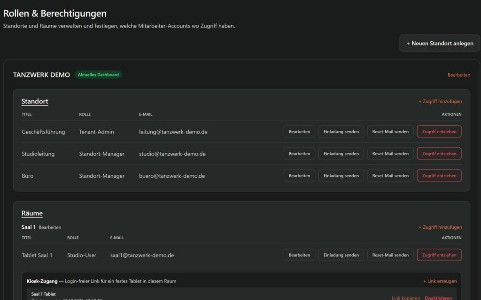This screenshot has width=481, height=300.
Task: Send invitation to leitung@tanzwerk-demo.de
Action: [x=341, y=132]
